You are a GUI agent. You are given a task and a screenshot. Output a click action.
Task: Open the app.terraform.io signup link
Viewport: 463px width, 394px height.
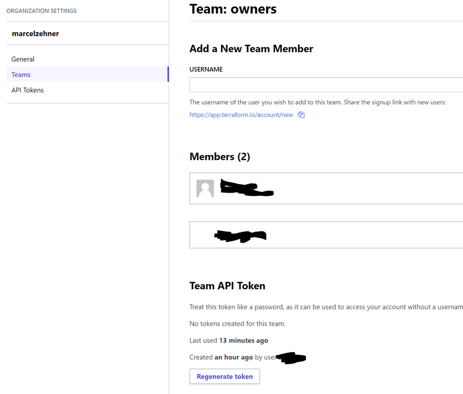(241, 115)
